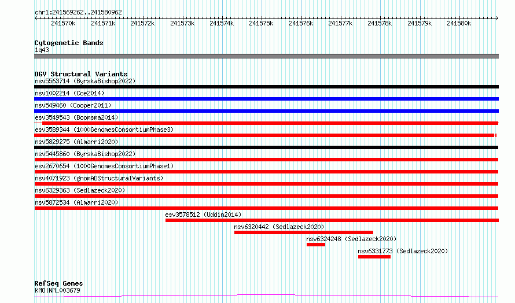Click the 241576k ruler tick label
Screen dimensions: 515x303
pos(301,23)
